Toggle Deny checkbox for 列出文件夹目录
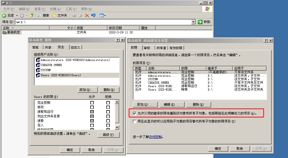 [x=108, y=116]
